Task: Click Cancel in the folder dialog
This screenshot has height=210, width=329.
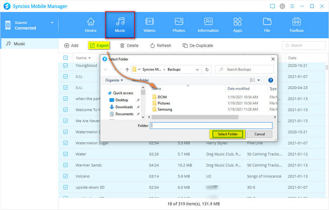Action: pos(259,134)
